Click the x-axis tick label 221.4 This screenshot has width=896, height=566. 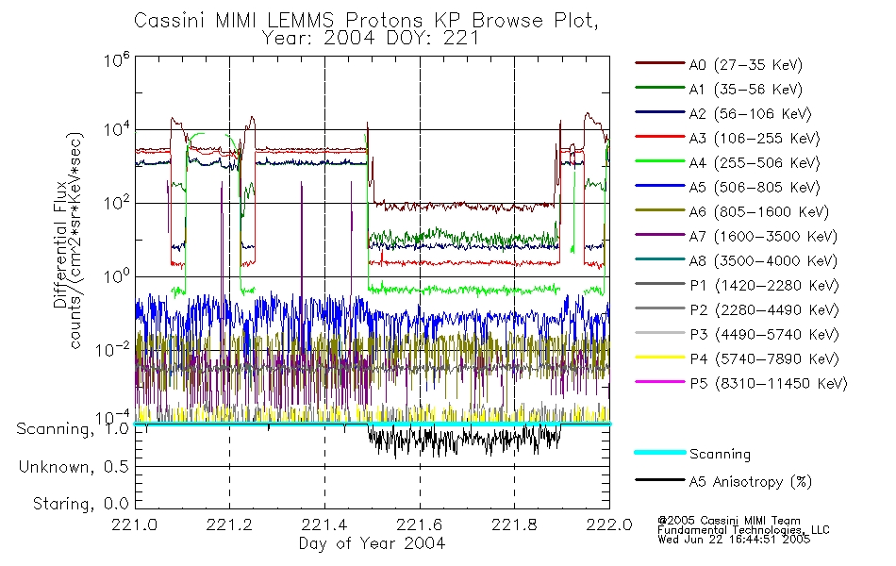click(324, 524)
